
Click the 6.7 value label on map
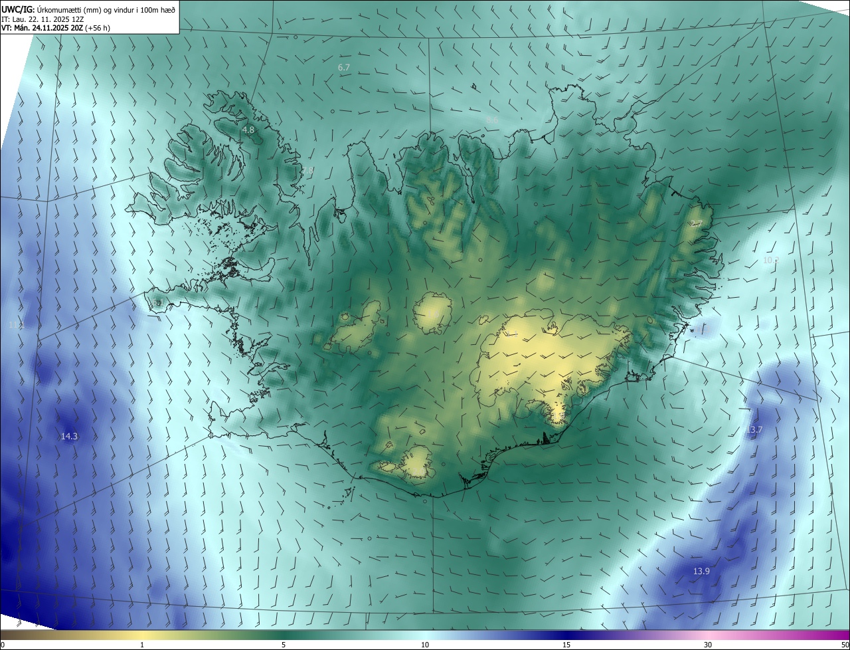[x=344, y=68]
